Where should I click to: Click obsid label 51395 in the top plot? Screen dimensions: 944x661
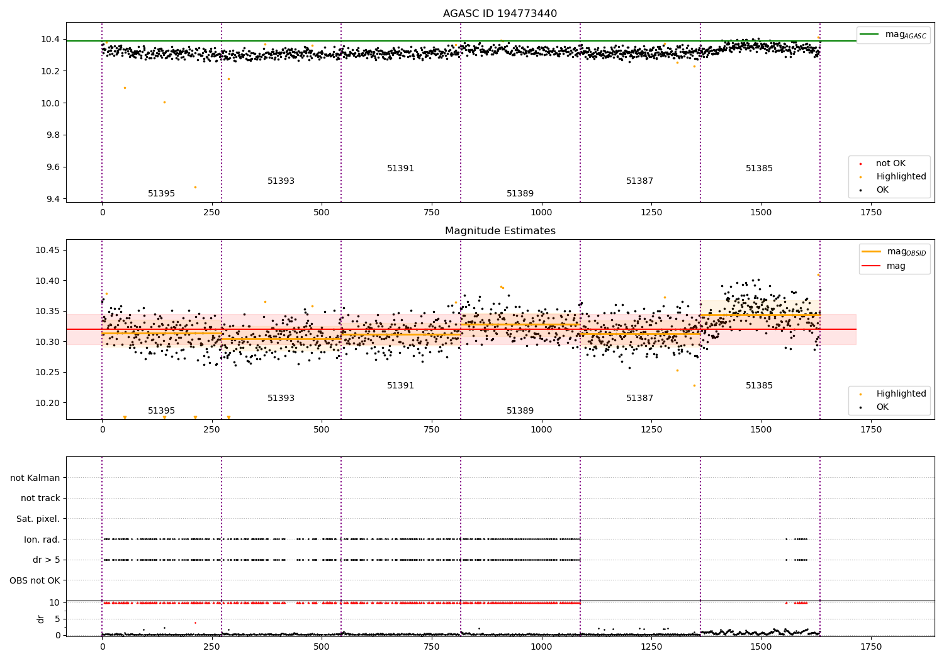[x=162, y=194]
